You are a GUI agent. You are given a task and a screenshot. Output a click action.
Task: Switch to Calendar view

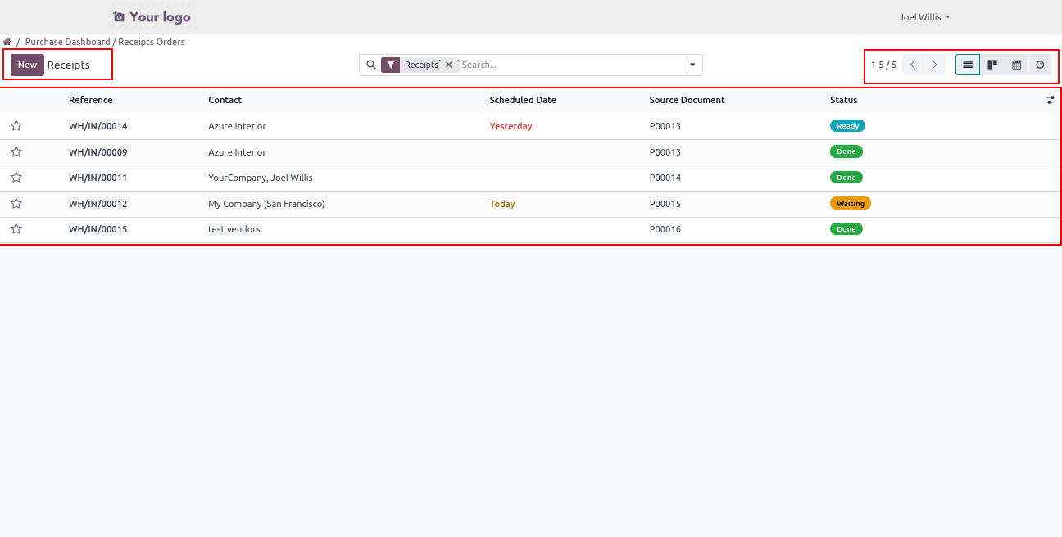click(1016, 65)
